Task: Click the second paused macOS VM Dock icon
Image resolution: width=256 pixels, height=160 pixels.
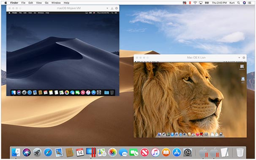Action: click(x=214, y=152)
